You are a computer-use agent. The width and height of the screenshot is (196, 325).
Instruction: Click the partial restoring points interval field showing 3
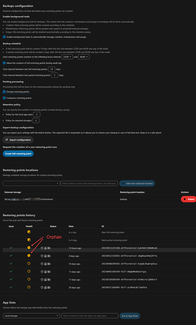pyautogui.click(x=54, y=75)
